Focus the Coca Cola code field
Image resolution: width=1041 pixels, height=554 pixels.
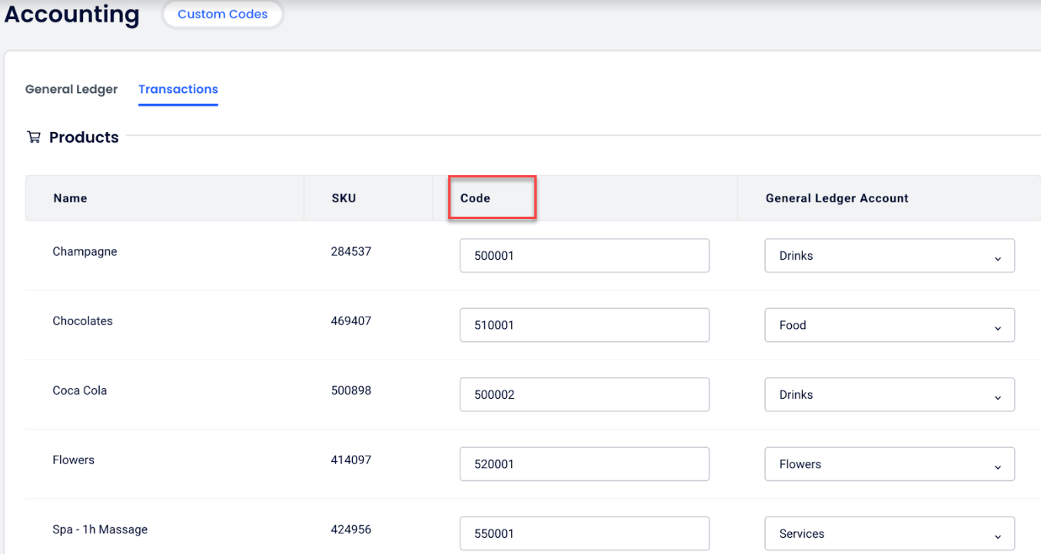tap(584, 395)
